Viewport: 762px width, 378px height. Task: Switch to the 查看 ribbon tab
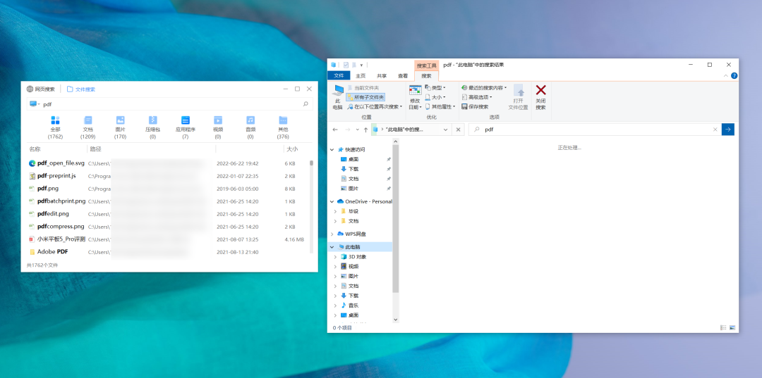pos(403,76)
